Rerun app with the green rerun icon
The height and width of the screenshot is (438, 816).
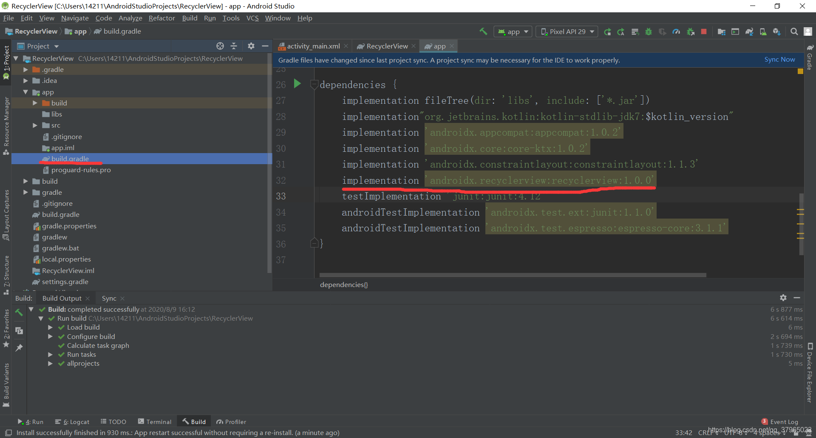[607, 32]
